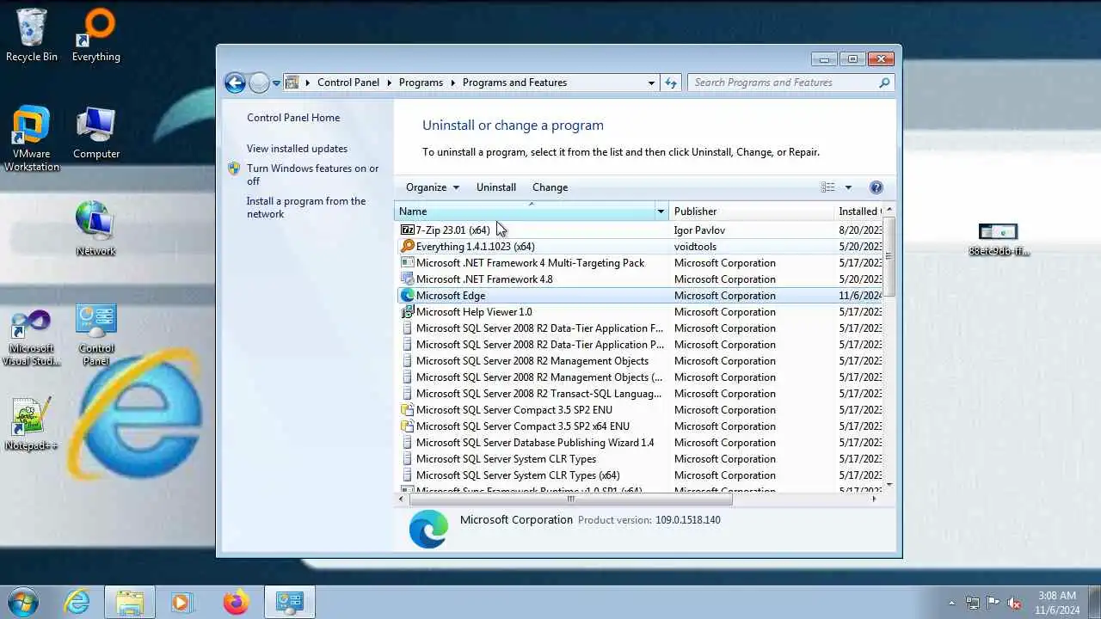This screenshot has width=1101, height=619.
Task: Expand the Programs breadcrumb arrow
Action: 452,83
